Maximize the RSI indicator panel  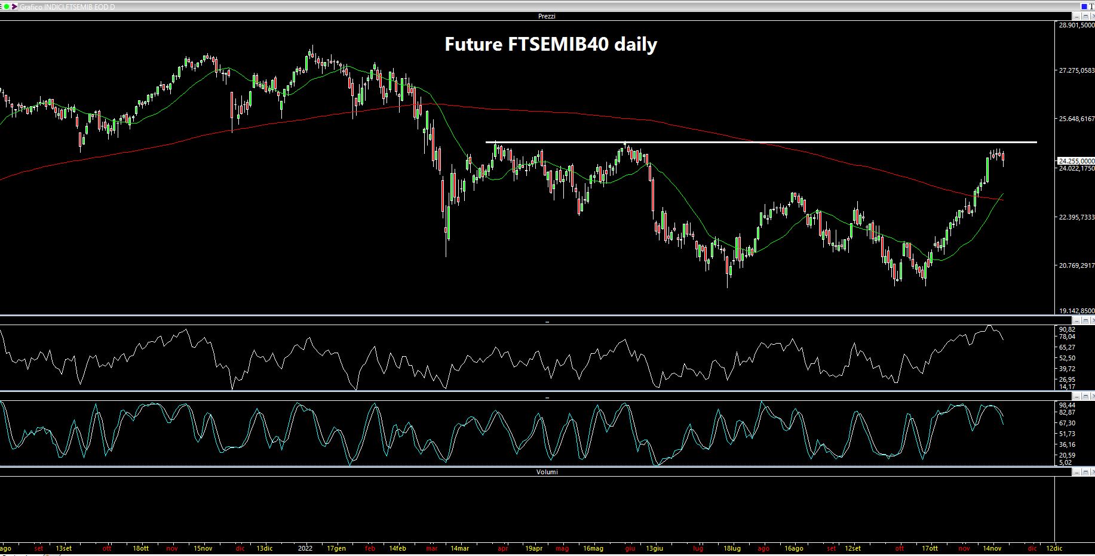click(x=1085, y=320)
